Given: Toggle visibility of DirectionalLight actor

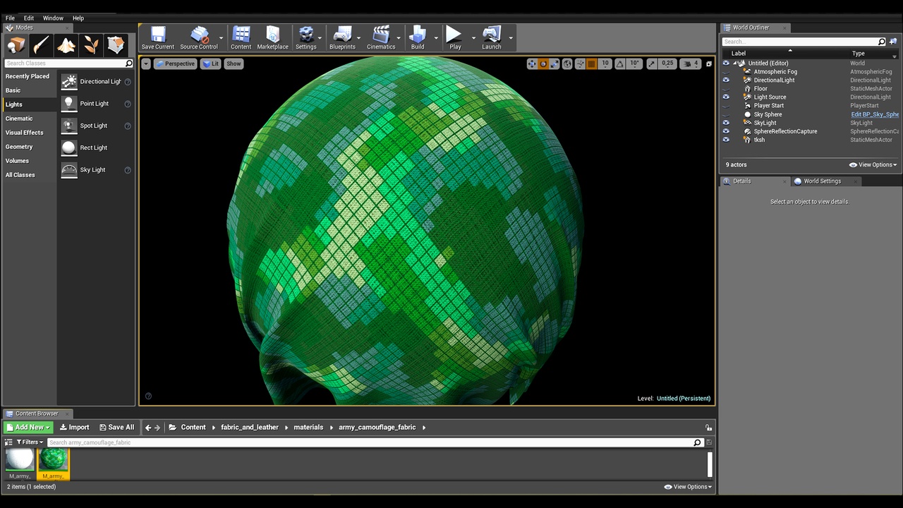Looking at the screenshot, I should coord(726,80).
